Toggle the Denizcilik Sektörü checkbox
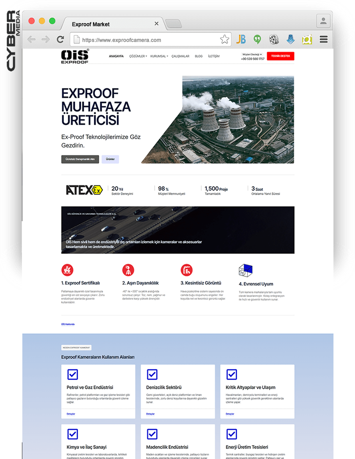Image resolution: width=355 pixels, height=459 pixels. tap(152, 374)
